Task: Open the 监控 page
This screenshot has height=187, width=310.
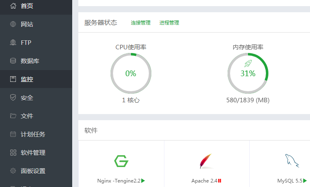Action: [x=36, y=79]
